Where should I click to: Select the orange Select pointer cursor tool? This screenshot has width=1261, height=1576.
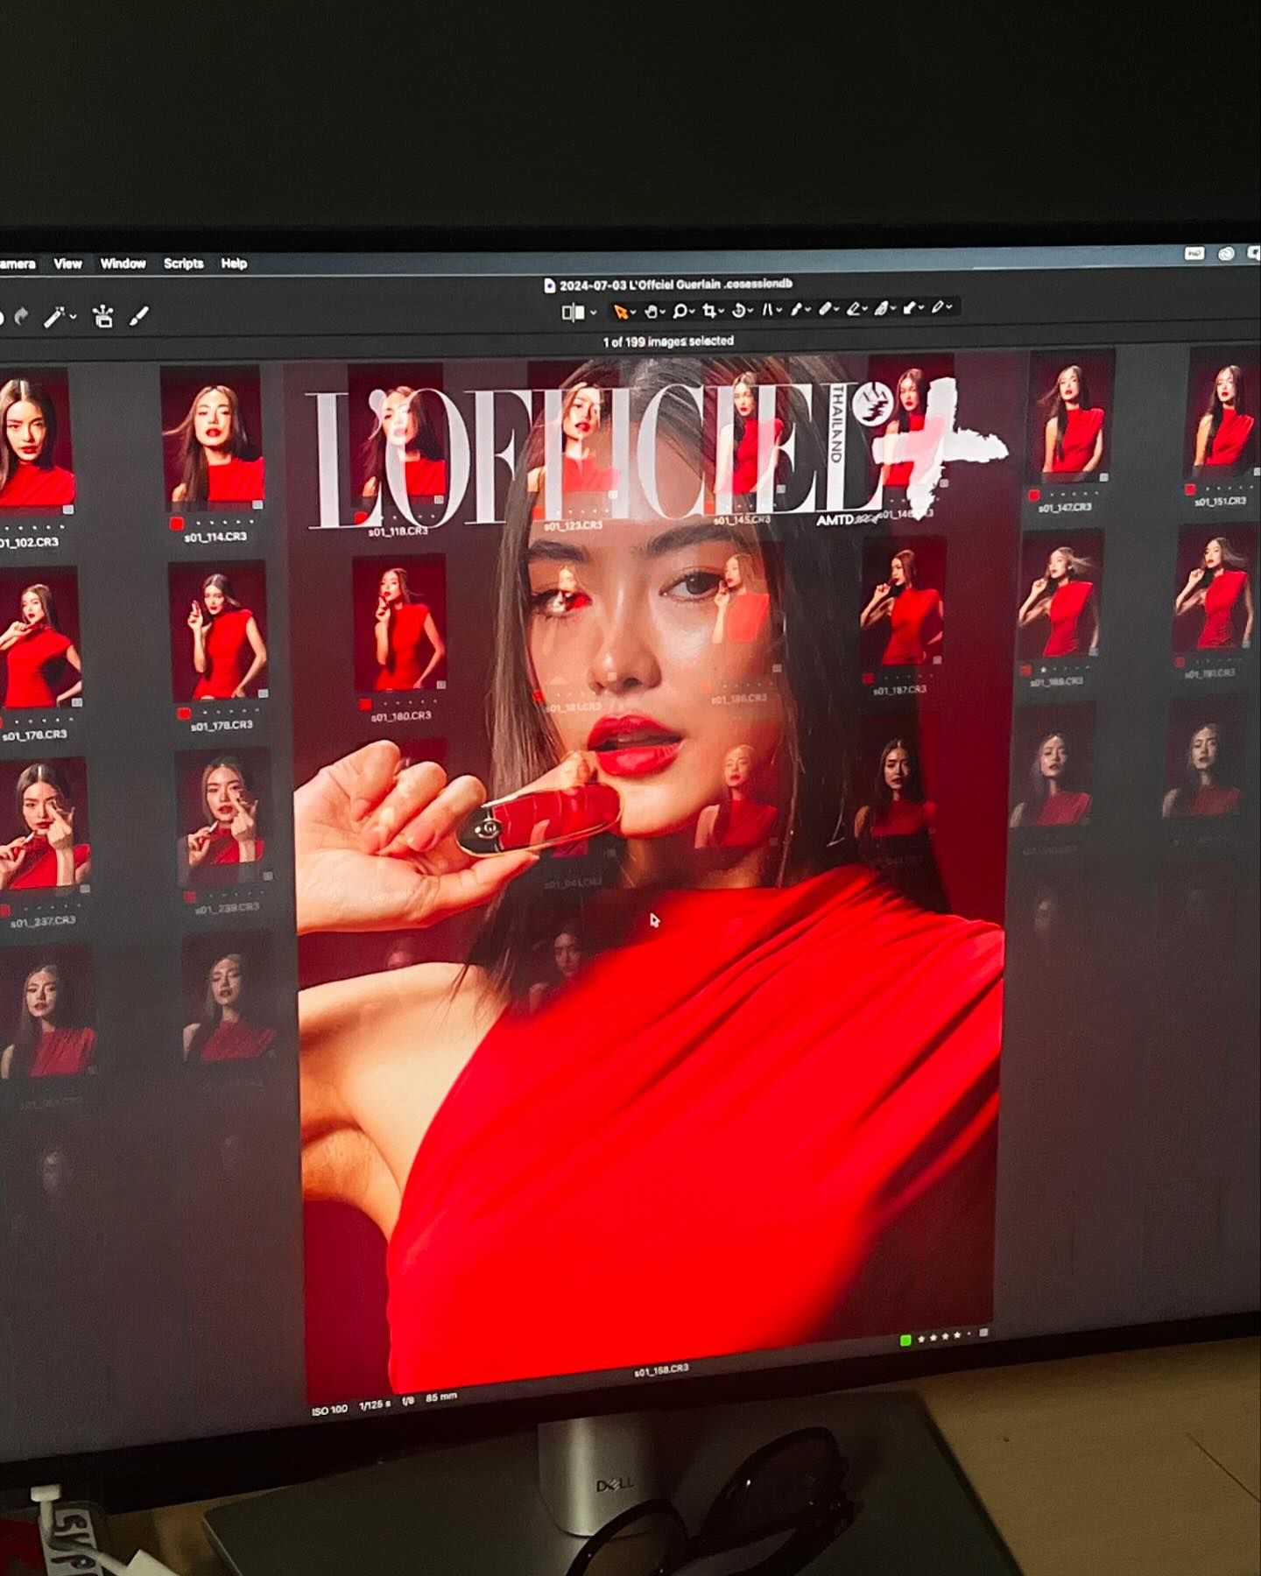(620, 312)
